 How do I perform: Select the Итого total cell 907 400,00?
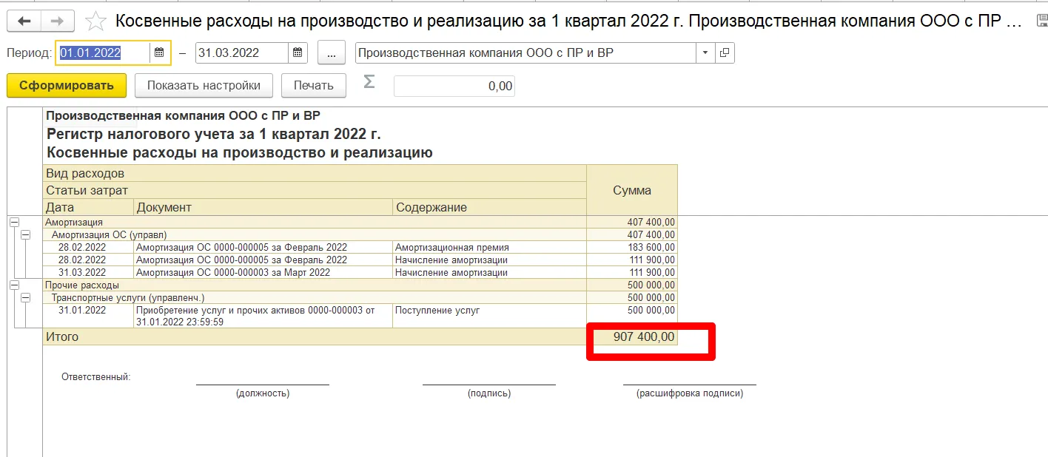pos(632,337)
